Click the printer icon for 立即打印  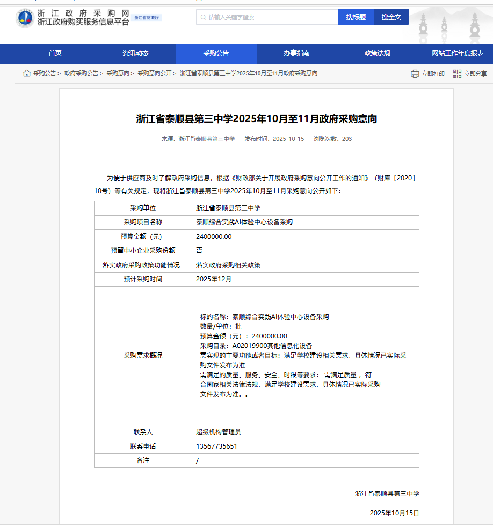tap(415, 74)
